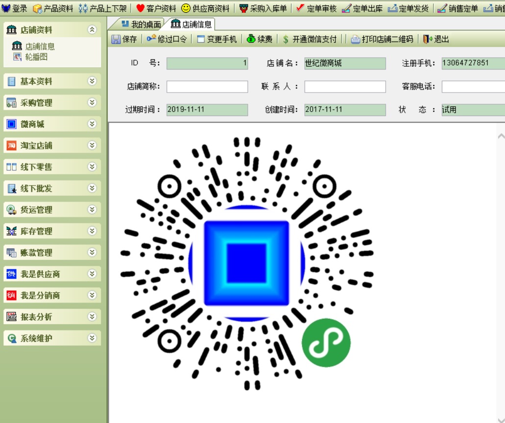Click the 联系人 input field
This screenshot has height=423, width=505.
coord(345,87)
